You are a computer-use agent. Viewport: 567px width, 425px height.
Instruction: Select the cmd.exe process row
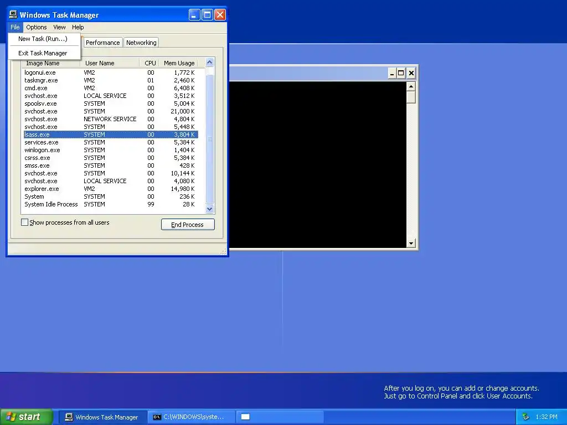[x=110, y=88]
